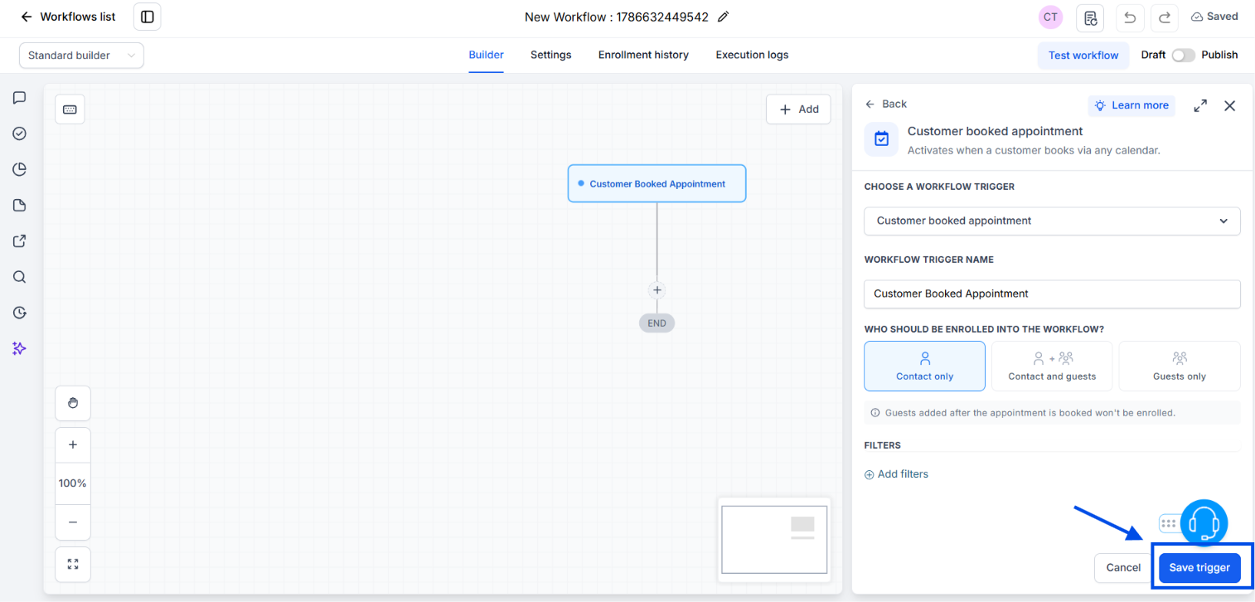Switch to the Builder tab
The image size is (1255, 602).
coord(486,55)
